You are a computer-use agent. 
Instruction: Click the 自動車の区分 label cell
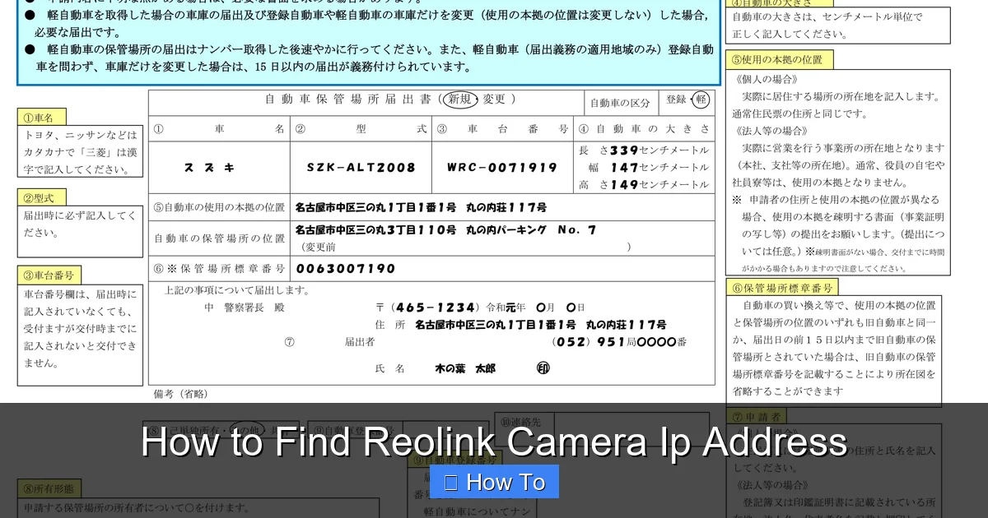(x=620, y=104)
